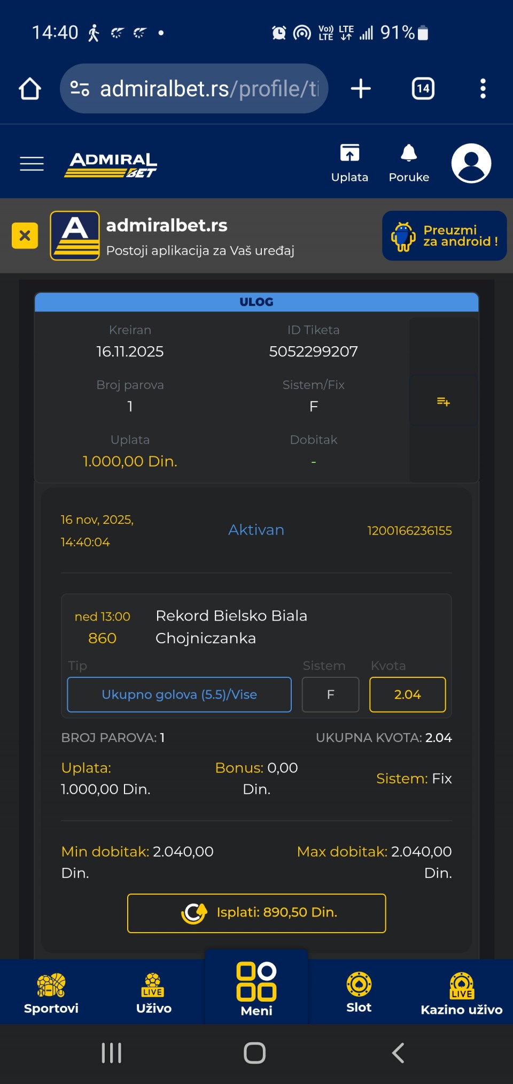Open the hamburger side menu
513x1084 pixels.
(x=32, y=164)
